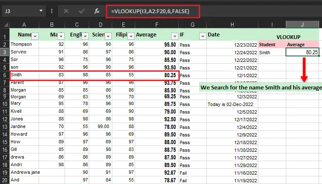Screen dimensions: 322x184
Task: Select column J header
Action: point(302,25)
